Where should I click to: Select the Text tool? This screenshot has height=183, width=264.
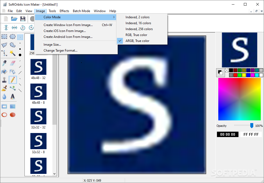coord(13,96)
